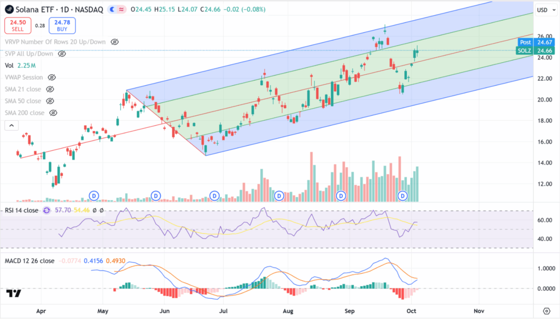
Task: Click the Post 24.67 price label
Action: click(x=535, y=42)
